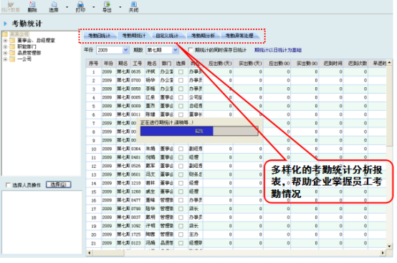Click the blue arrow beside 考勤统计 title

[5, 24]
